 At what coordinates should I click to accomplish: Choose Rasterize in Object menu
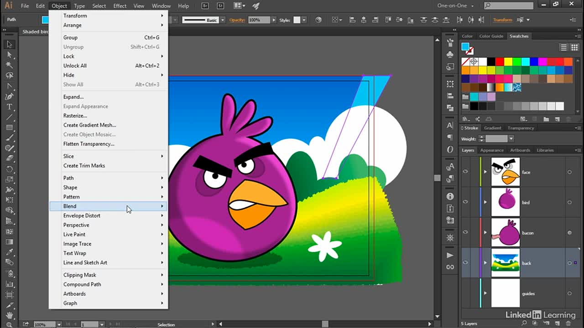click(108, 116)
